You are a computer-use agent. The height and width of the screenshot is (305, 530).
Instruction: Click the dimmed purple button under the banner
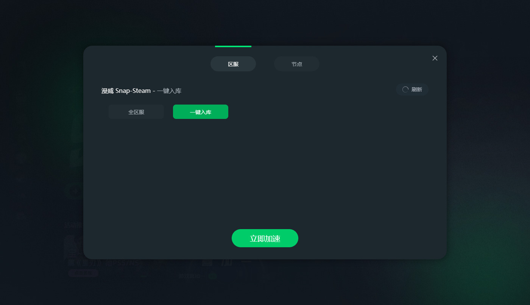tap(83, 273)
